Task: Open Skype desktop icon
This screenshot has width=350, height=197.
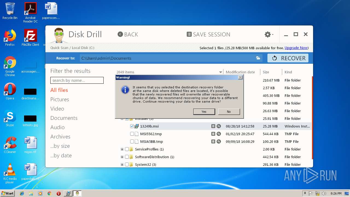Action: (x=10, y=118)
